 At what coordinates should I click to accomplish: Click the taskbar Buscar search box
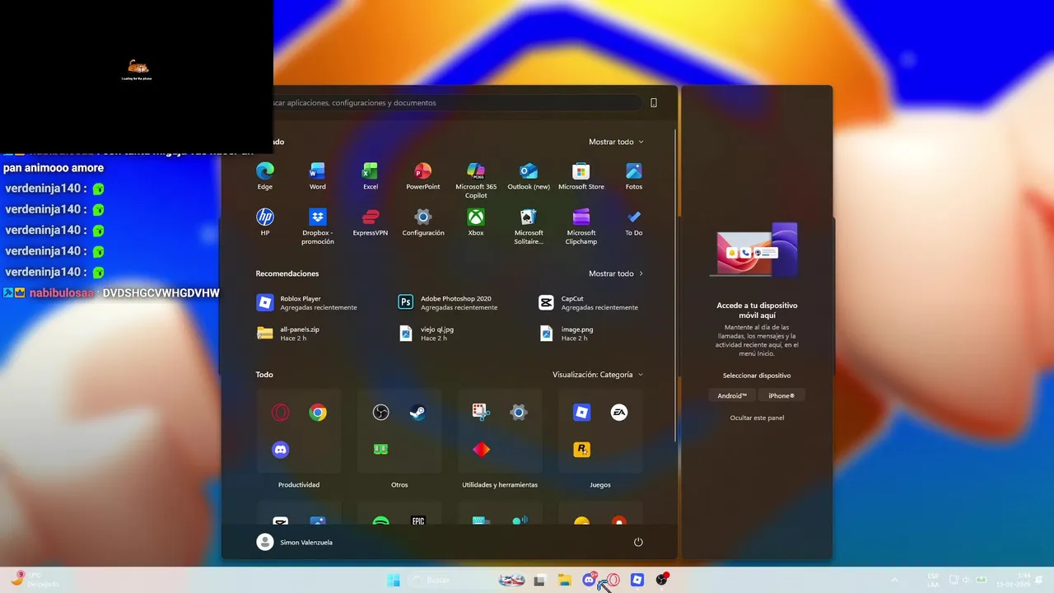click(449, 580)
